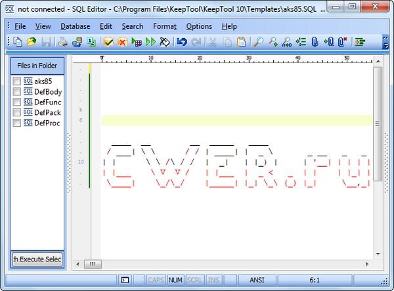Run script with the double green arrow icon
This screenshot has height=291, width=394.
(x=150, y=42)
